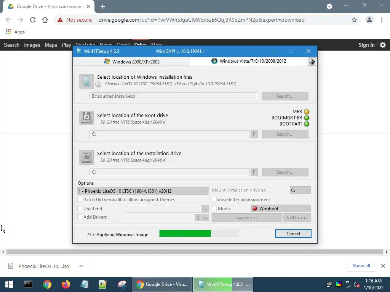Switch to Windows 2000/XP/2003 tab
This screenshot has height=292, width=390.
132,62
